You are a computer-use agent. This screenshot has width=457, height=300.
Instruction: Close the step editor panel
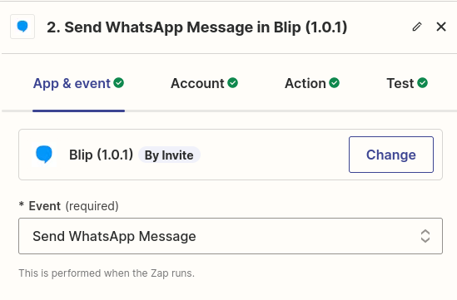[441, 27]
